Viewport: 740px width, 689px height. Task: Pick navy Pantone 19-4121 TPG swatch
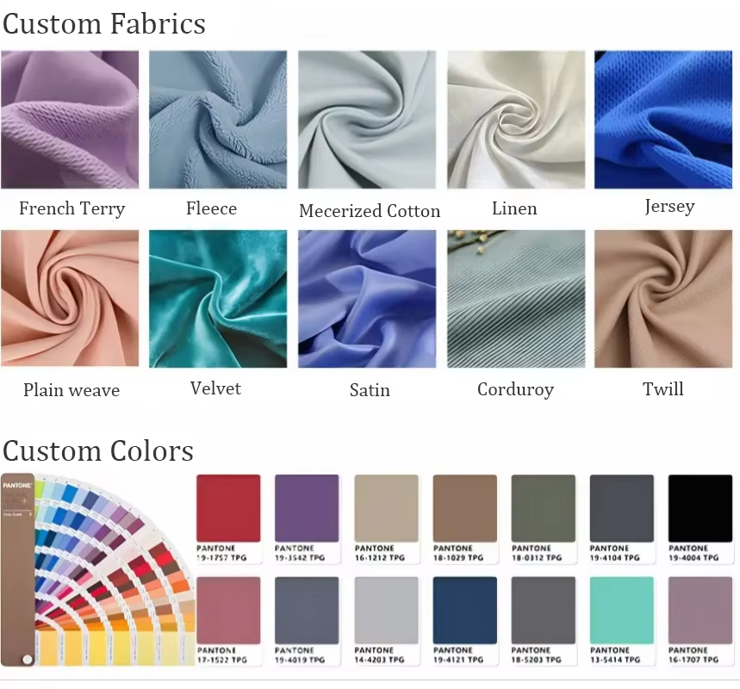click(465, 621)
